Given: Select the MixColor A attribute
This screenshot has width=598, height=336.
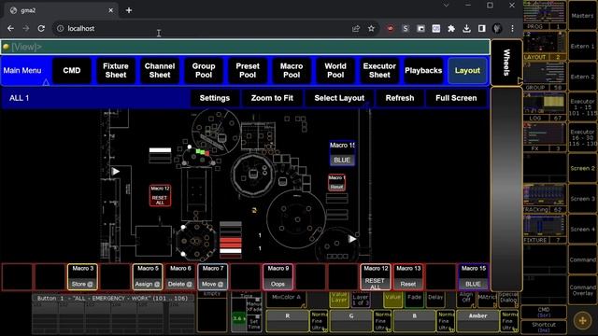Looking at the screenshot, I should coord(287,300).
